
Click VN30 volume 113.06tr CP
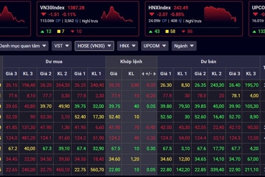pyautogui.click(x=50, y=21)
